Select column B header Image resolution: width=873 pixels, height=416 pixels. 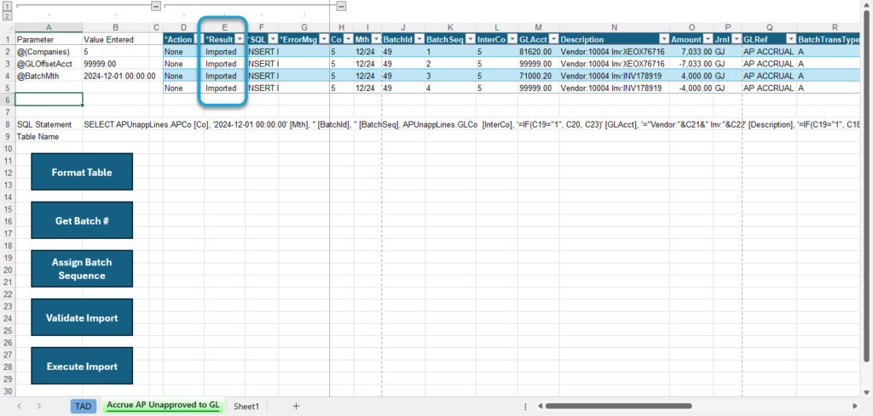pyautogui.click(x=115, y=27)
